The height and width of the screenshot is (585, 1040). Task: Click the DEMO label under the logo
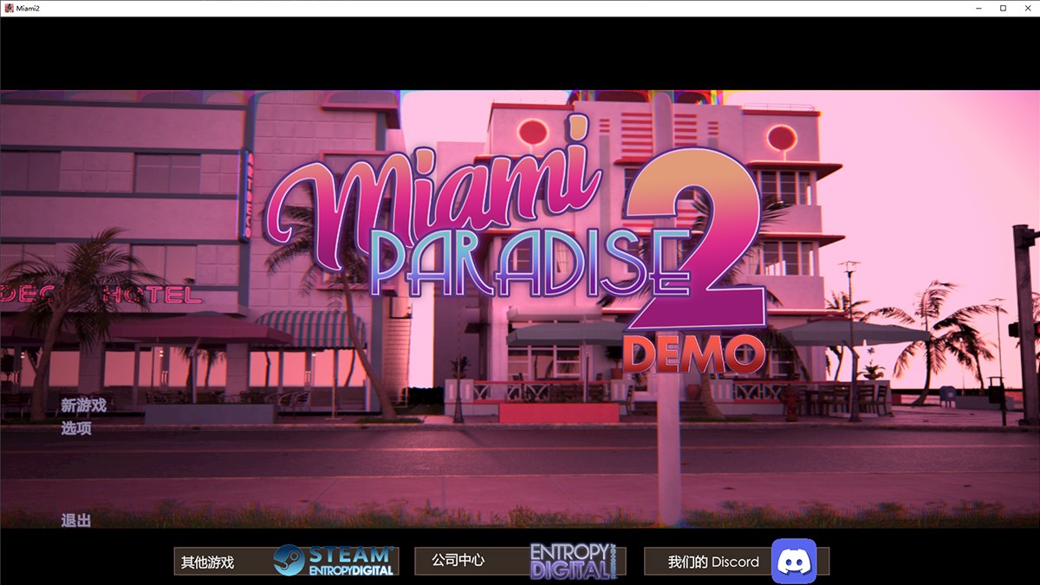coord(693,353)
